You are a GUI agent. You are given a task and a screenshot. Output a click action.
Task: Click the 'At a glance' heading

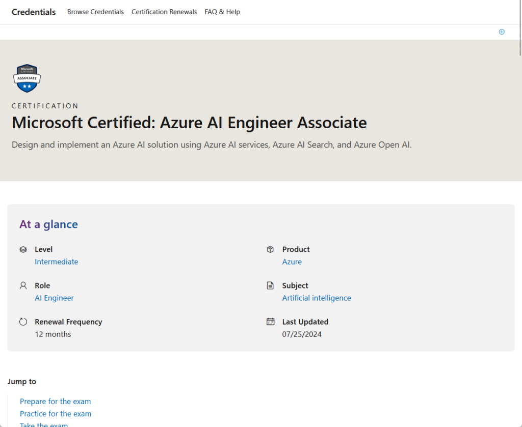pos(48,224)
